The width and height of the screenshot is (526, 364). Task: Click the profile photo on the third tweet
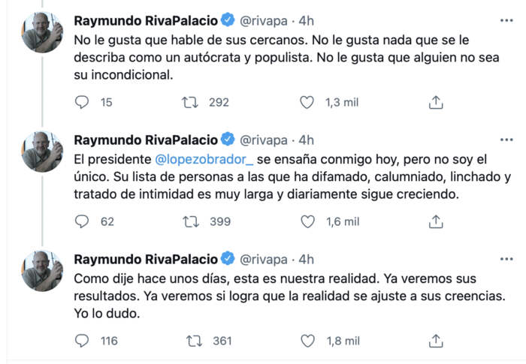click(42, 271)
